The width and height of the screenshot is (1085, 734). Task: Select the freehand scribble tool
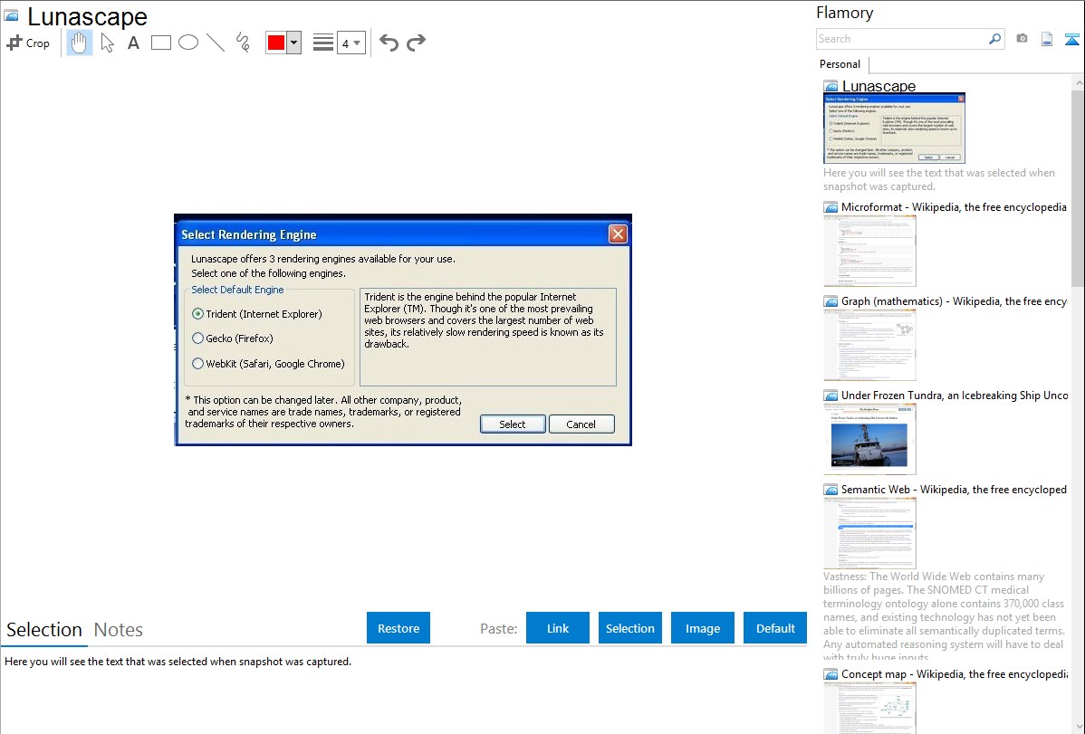(243, 43)
